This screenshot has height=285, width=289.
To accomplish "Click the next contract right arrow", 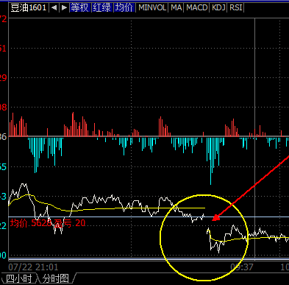I will [x=64, y=8].
